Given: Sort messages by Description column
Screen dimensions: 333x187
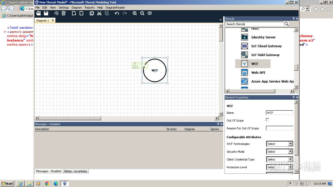Looking at the screenshot, I should (x=42, y=129).
